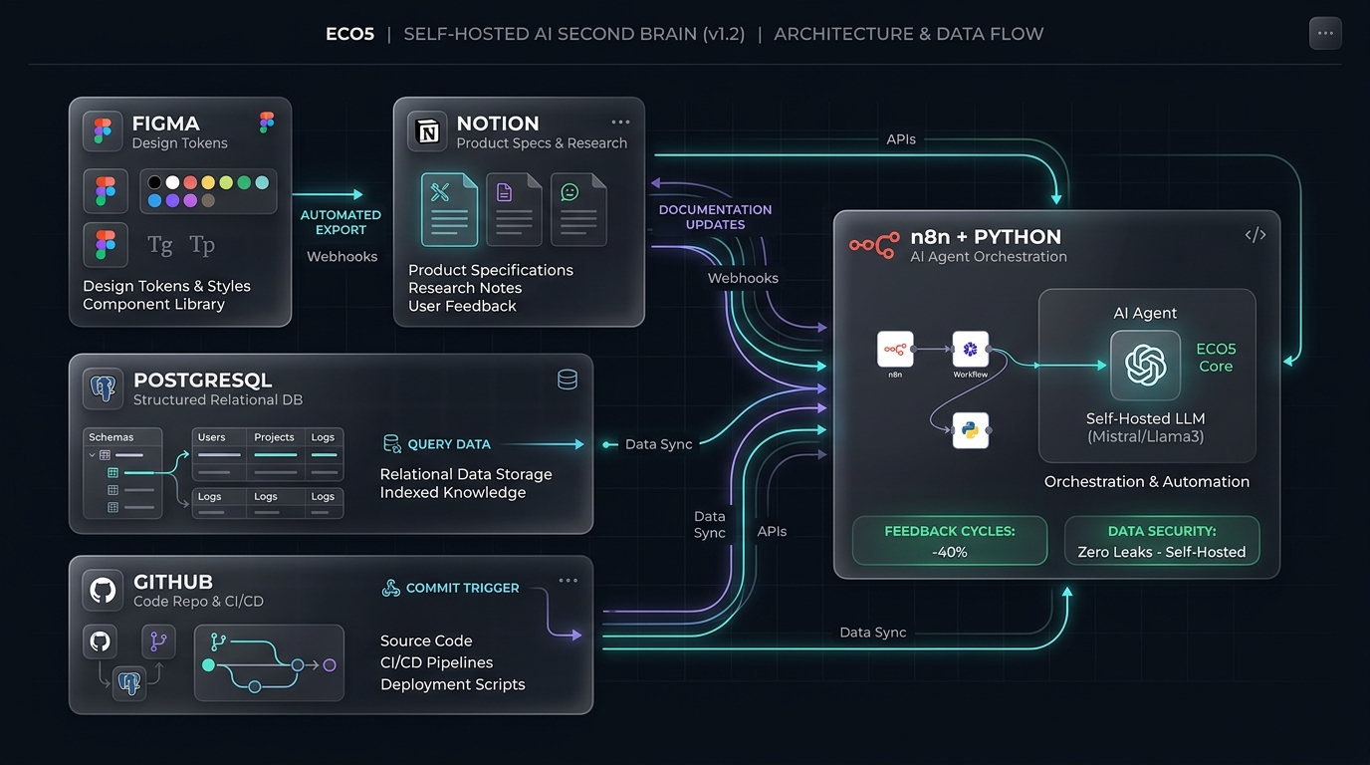Image resolution: width=1370 pixels, height=765 pixels.
Task: Open the Notion card three-dot menu
Action: coord(620,123)
